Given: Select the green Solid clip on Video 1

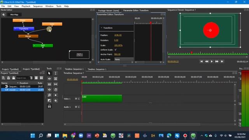Looking at the screenshot, I should 102,98.
